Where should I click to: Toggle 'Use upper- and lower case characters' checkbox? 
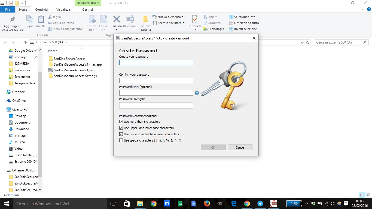[x=121, y=128]
